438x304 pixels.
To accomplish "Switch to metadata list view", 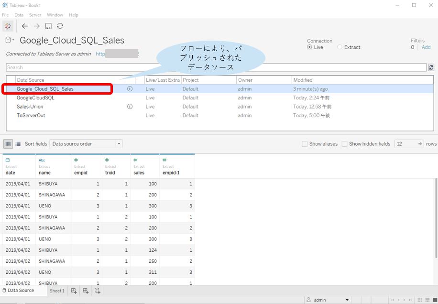I will (x=18, y=144).
